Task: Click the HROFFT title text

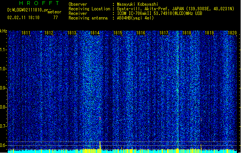Action: click(39, 3)
